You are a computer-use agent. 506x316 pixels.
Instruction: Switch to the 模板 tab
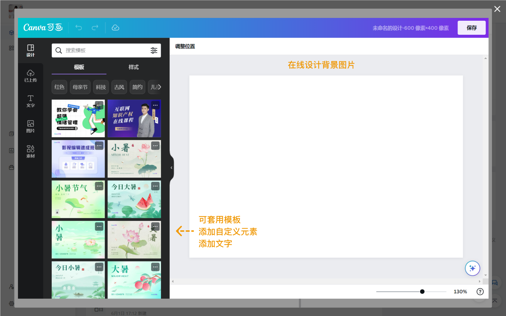click(79, 67)
